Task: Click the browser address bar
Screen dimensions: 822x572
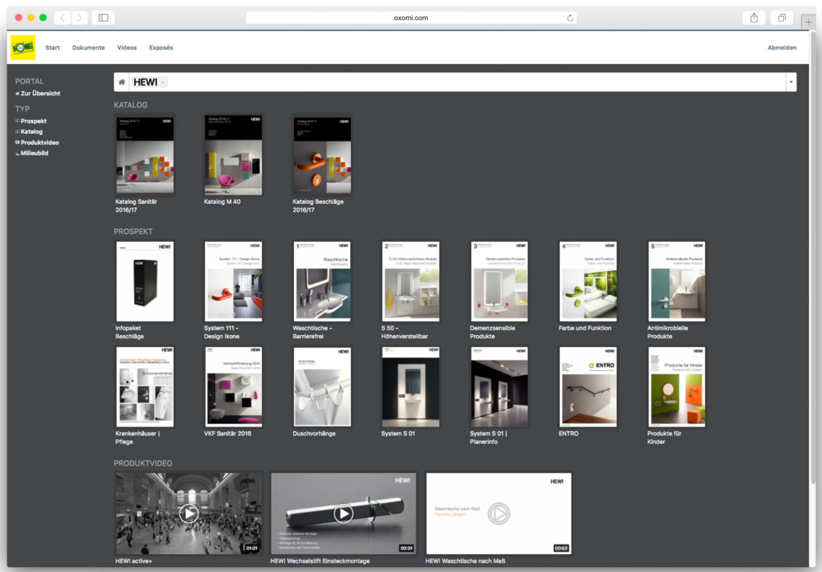Action: pos(411,18)
